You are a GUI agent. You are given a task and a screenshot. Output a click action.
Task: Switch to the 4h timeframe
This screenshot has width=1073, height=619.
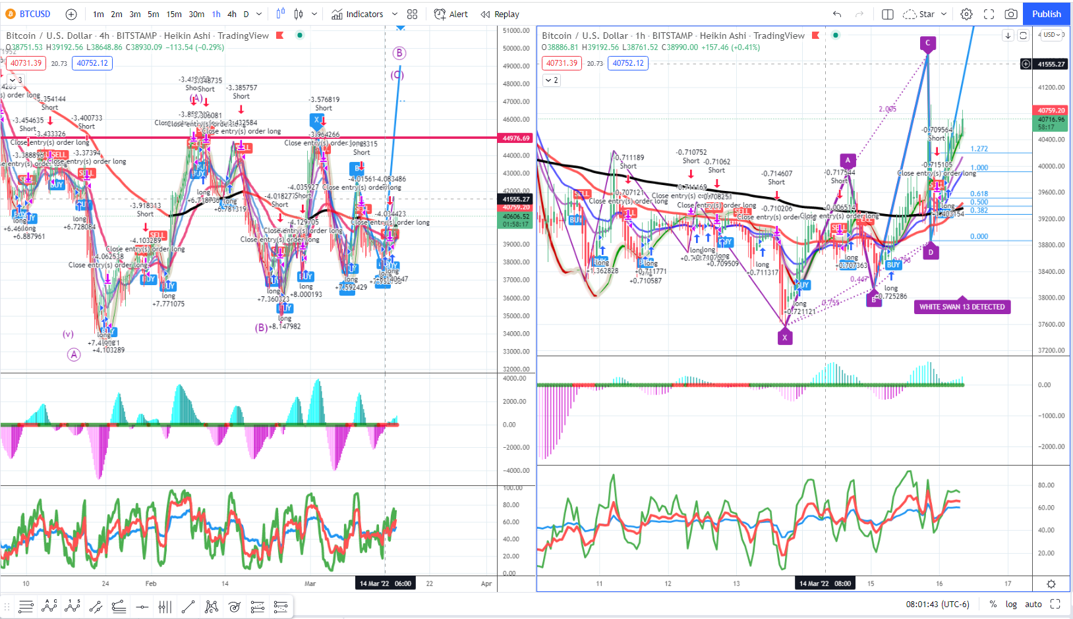(232, 14)
